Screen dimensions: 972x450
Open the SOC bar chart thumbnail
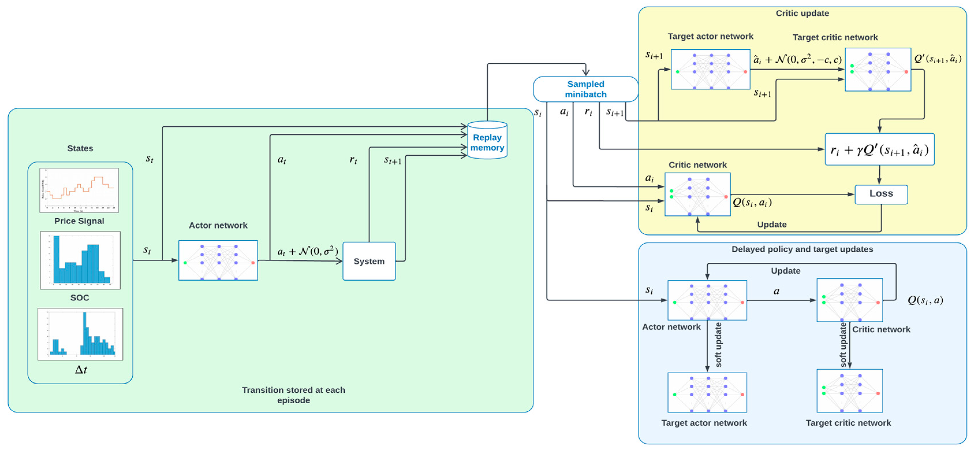80,260
